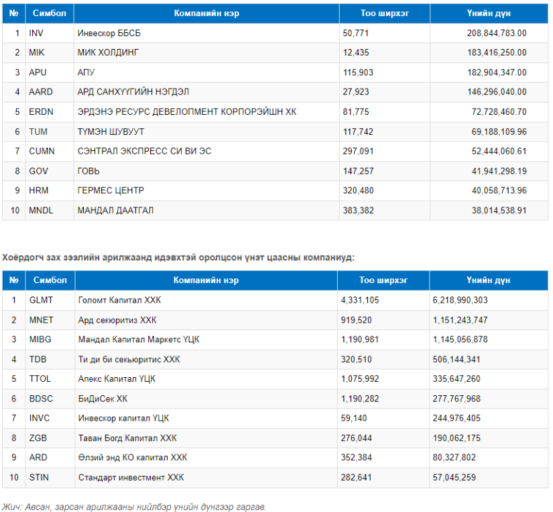Select the quantity value "4,331,105"
Viewport: 553px width, 512px height.
click(x=360, y=300)
